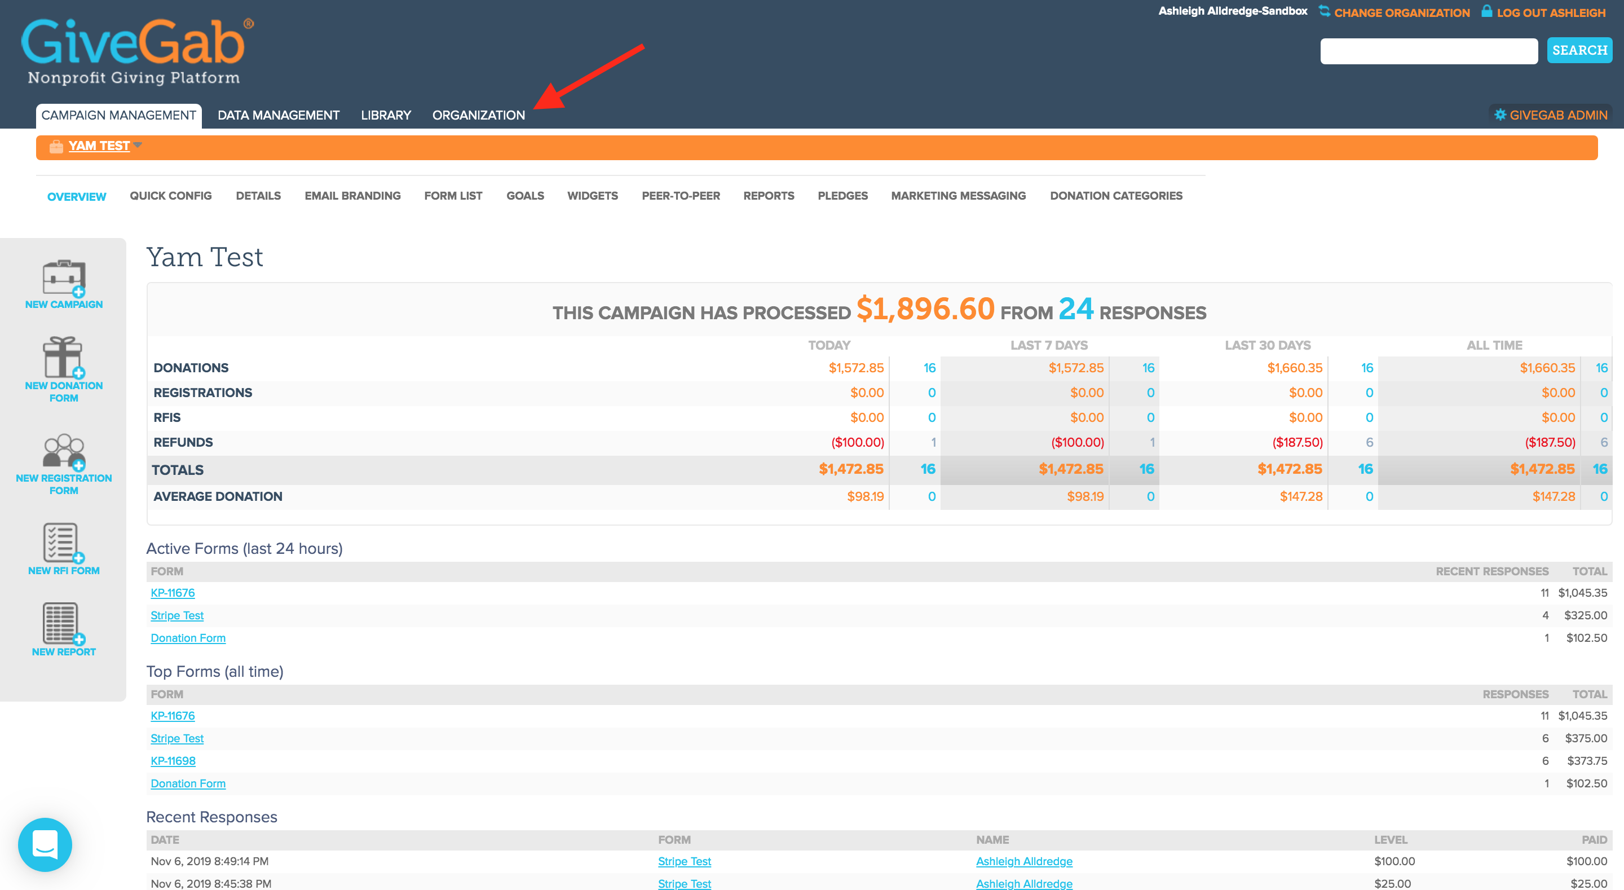
Task: Focus the search input field
Action: tap(1428, 51)
